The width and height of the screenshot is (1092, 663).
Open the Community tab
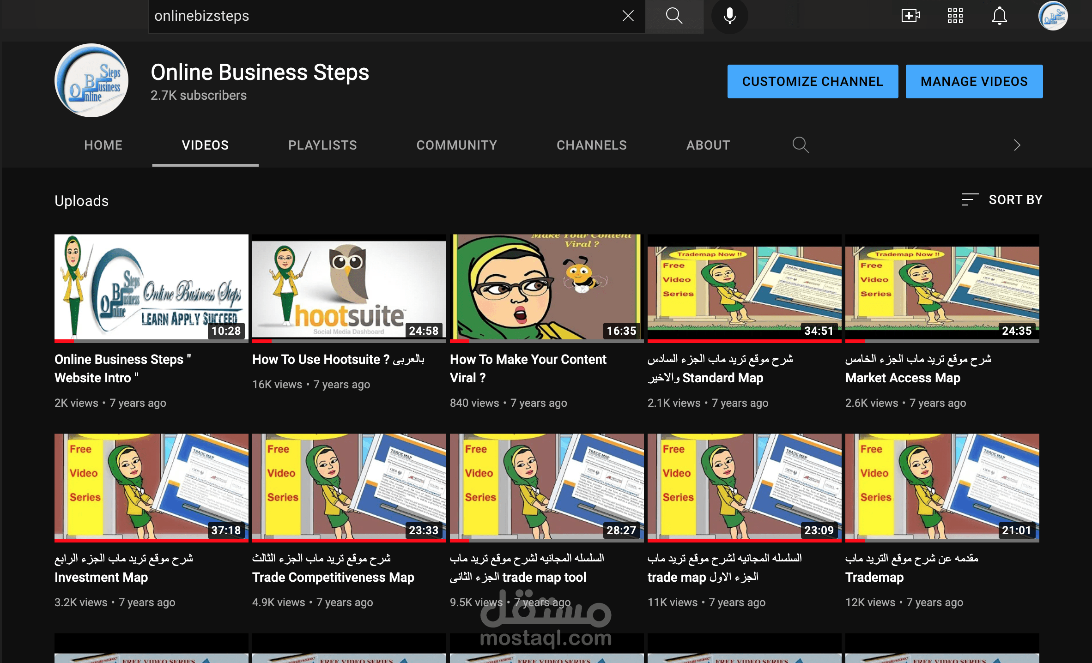click(456, 145)
